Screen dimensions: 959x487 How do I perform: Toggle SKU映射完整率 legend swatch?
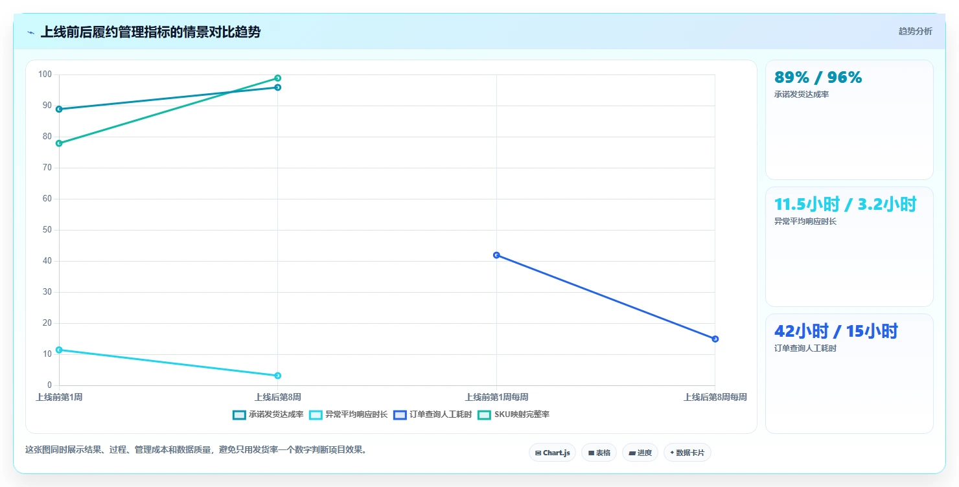tap(485, 414)
